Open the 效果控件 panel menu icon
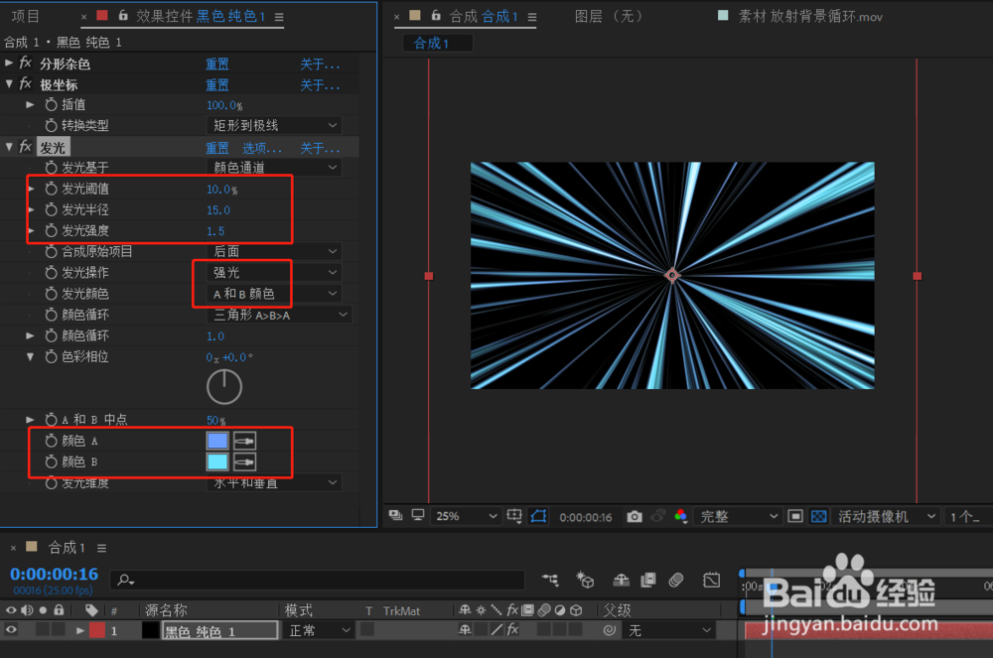 (279, 17)
